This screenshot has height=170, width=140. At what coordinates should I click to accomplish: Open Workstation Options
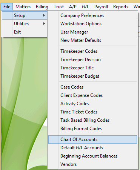click(x=92, y=24)
